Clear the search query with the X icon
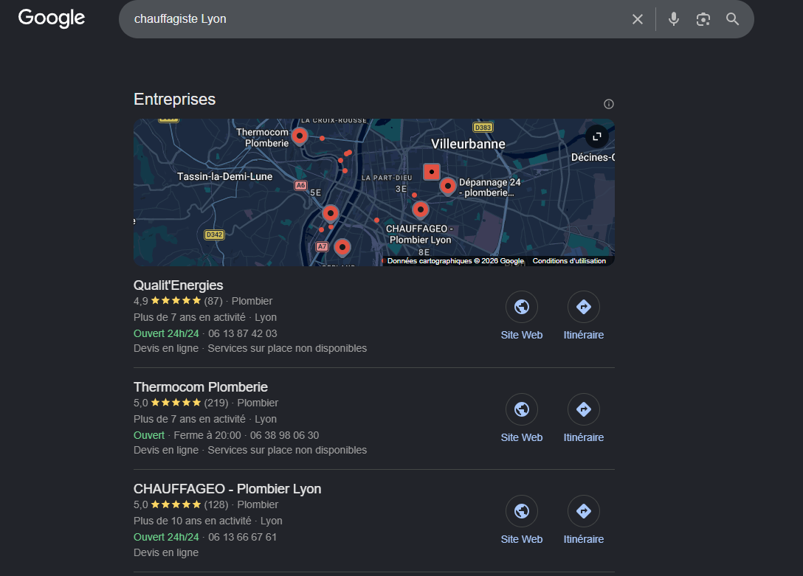803x576 pixels. pyautogui.click(x=638, y=19)
